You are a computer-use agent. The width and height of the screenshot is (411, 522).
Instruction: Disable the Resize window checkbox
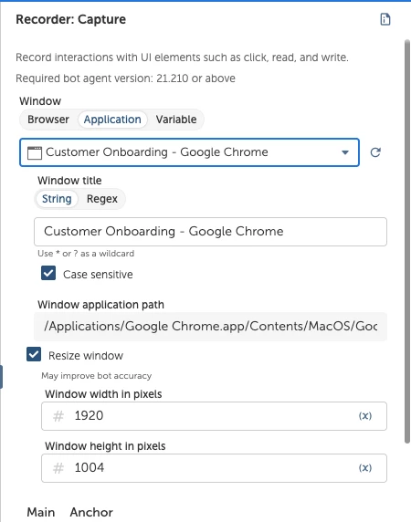click(34, 355)
